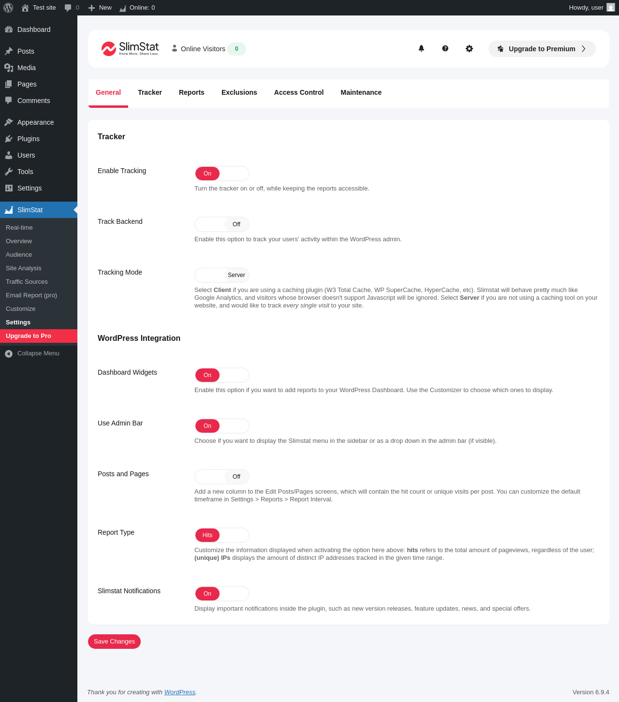Toggle the Posts and Pages switch

coord(222,477)
